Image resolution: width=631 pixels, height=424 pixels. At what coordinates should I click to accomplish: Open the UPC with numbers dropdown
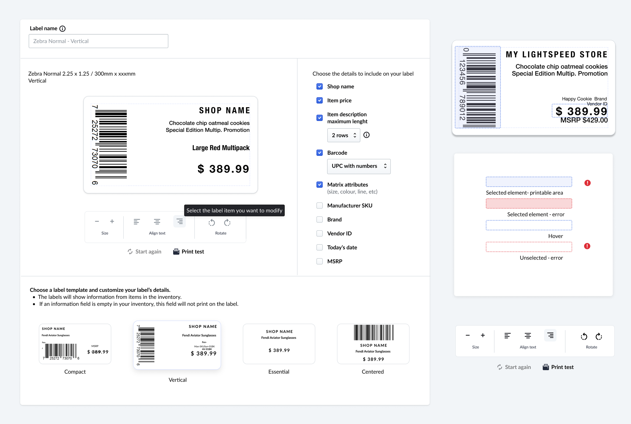coord(359,166)
